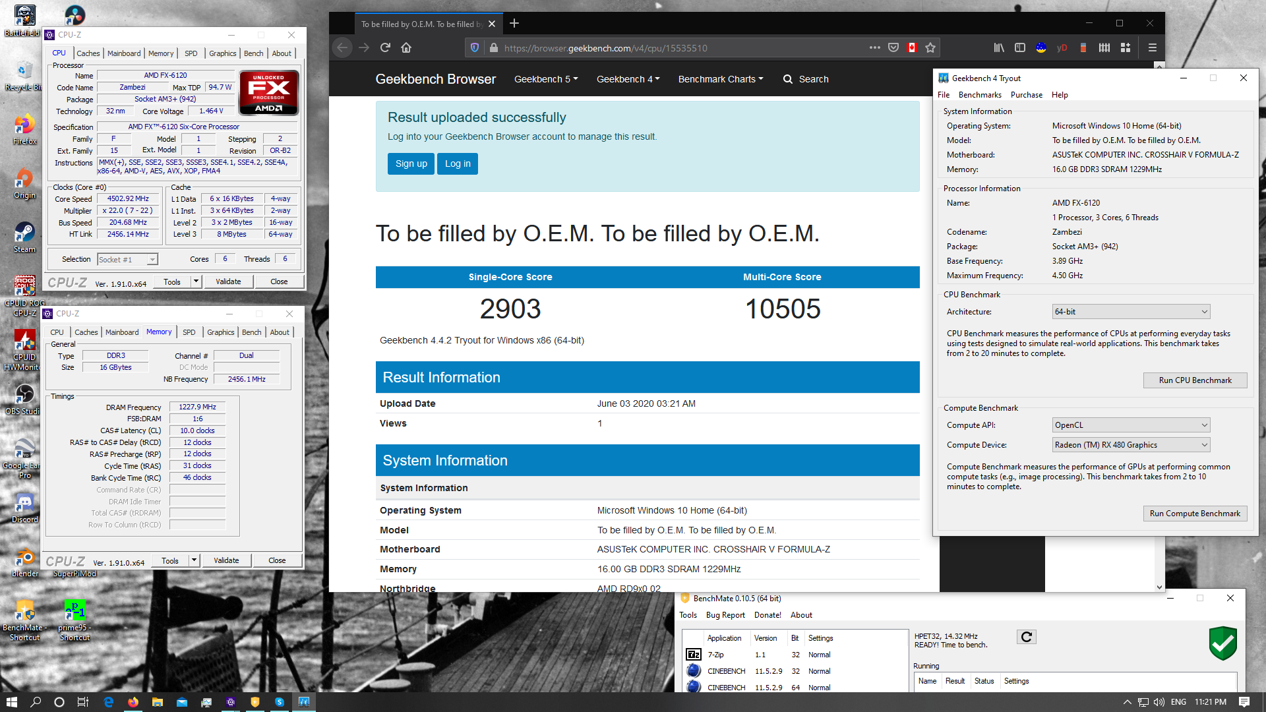Click the BenchMate refresh timer button
This screenshot has height=712, width=1266.
click(1027, 637)
